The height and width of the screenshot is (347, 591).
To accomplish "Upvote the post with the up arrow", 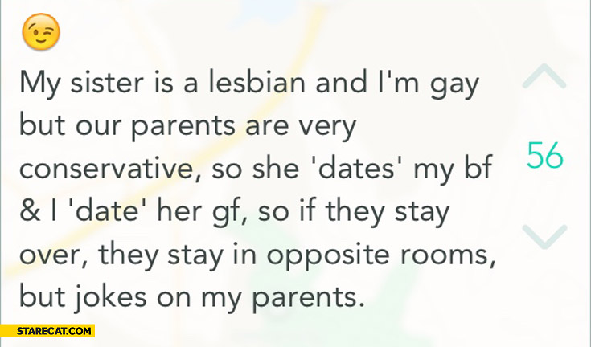I will tap(544, 76).
